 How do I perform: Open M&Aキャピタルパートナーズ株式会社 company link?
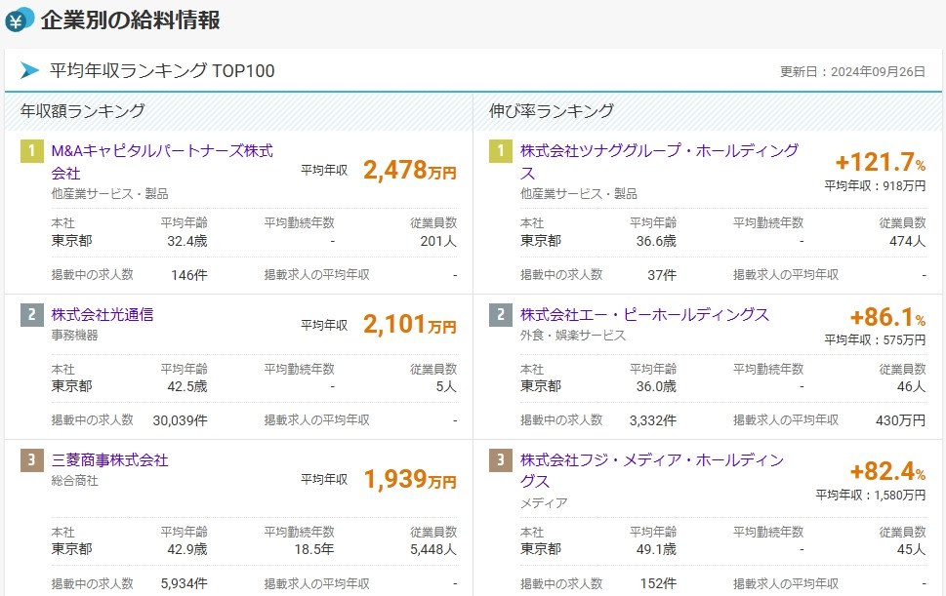pos(162,162)
